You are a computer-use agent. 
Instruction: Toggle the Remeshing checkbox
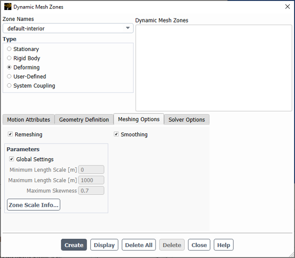[x=10, y=134]
